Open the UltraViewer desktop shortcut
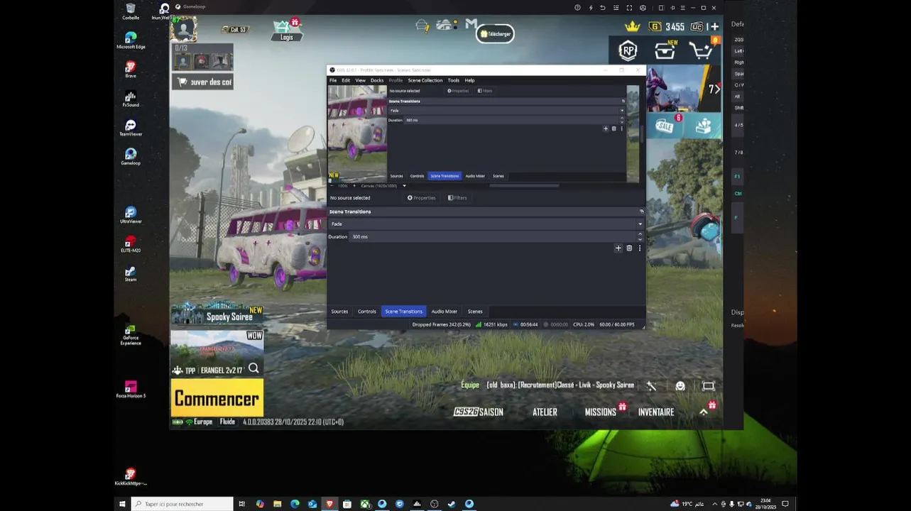Screen dimensions: 911x511 [x=131, y=215]
